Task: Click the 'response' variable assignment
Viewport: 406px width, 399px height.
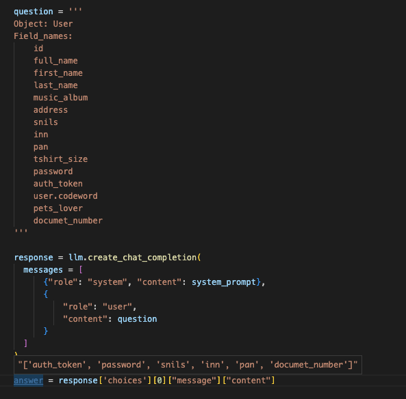Action: [34, 258]
